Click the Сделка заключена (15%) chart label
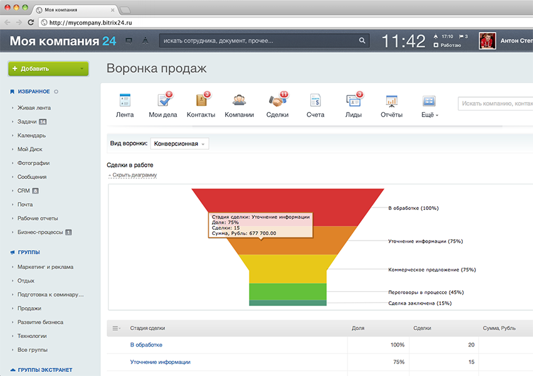 (420, 303)
